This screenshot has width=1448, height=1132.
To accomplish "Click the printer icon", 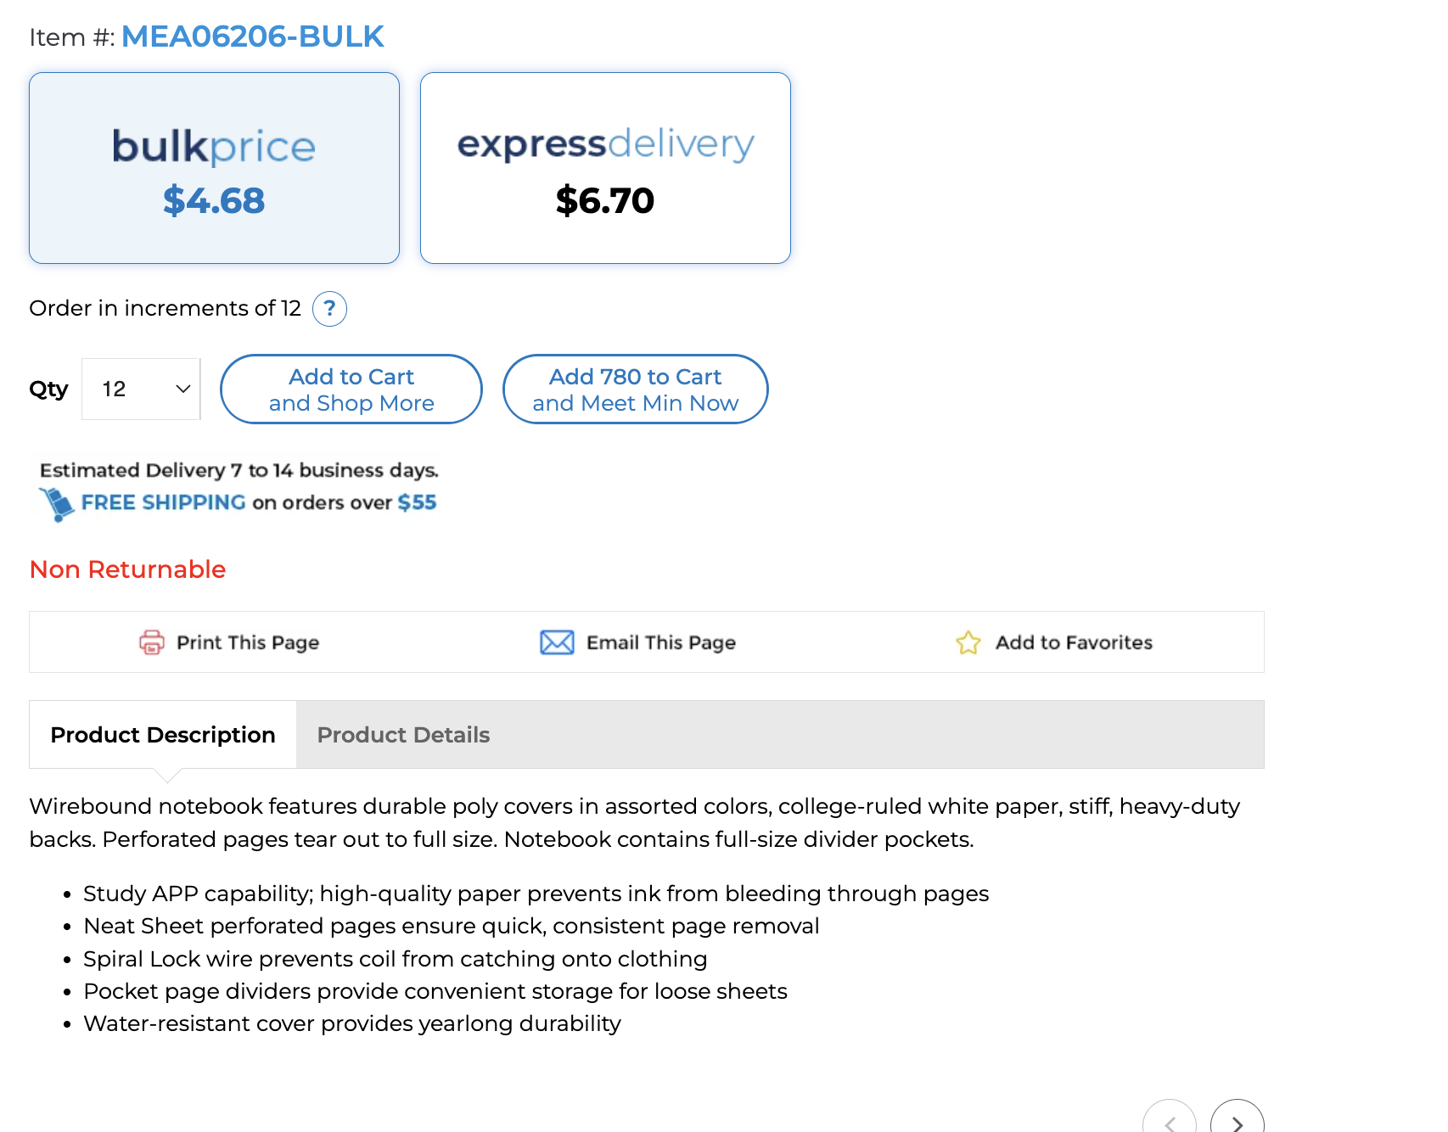I will [152, 642].
